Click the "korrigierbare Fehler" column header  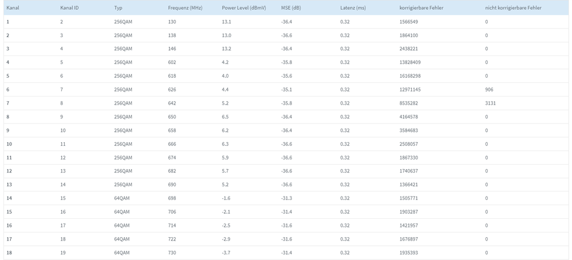click(422, 8)
